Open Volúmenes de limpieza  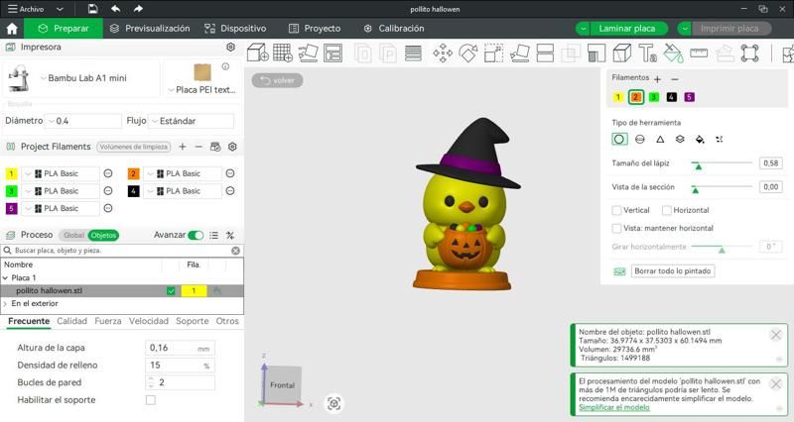click(134, 147)
